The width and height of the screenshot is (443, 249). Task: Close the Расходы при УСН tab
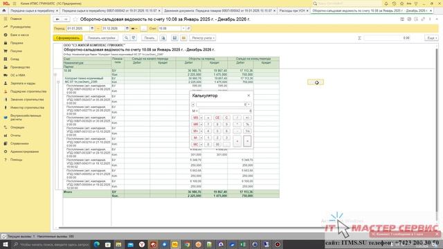point(307,10)
